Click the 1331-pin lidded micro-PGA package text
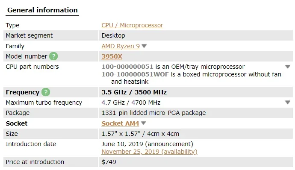 (x=153, y=113)
